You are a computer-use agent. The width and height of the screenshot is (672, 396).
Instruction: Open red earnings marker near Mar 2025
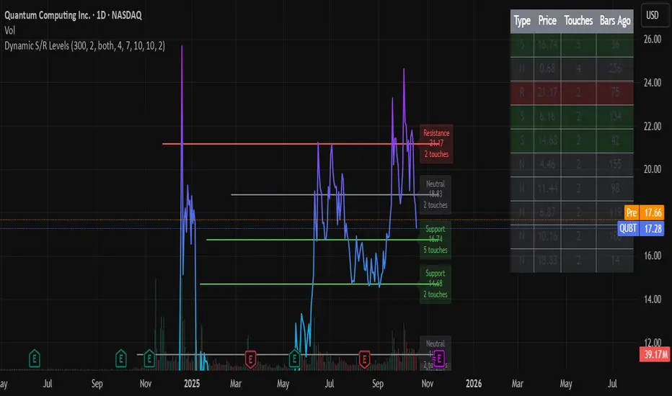251,357
